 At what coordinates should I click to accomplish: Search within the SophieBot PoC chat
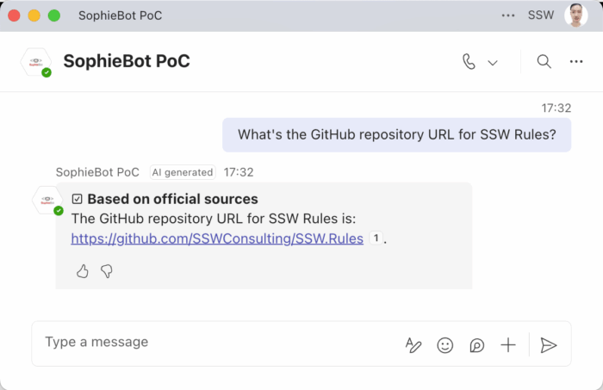tap(544, 61)
